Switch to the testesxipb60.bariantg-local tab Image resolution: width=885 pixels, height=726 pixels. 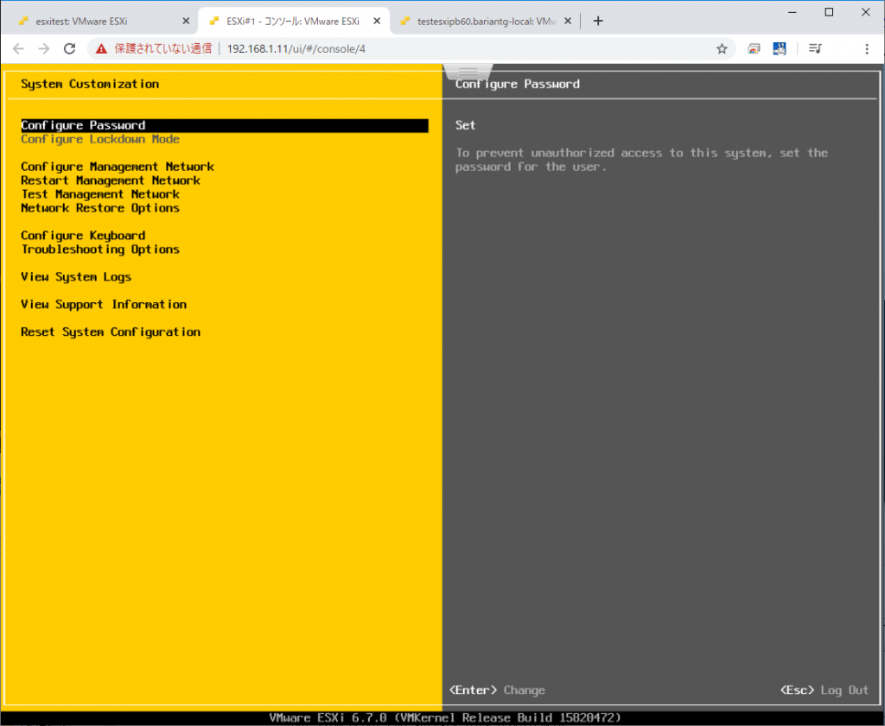(x=486, y=22)
